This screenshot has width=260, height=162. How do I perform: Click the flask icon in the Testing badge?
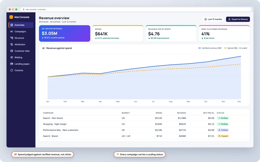pos(219,130)
